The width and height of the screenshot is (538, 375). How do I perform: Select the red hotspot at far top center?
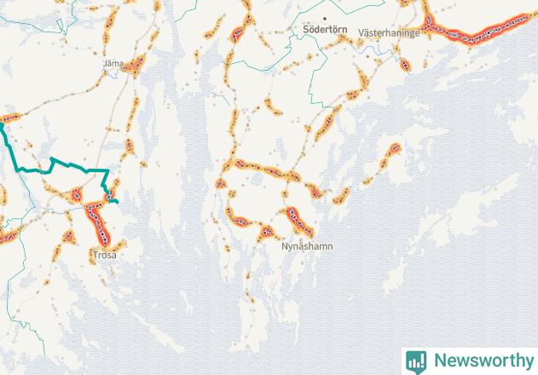(237, 34)
